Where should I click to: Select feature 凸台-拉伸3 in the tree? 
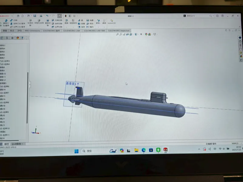[x=5, y=61]
